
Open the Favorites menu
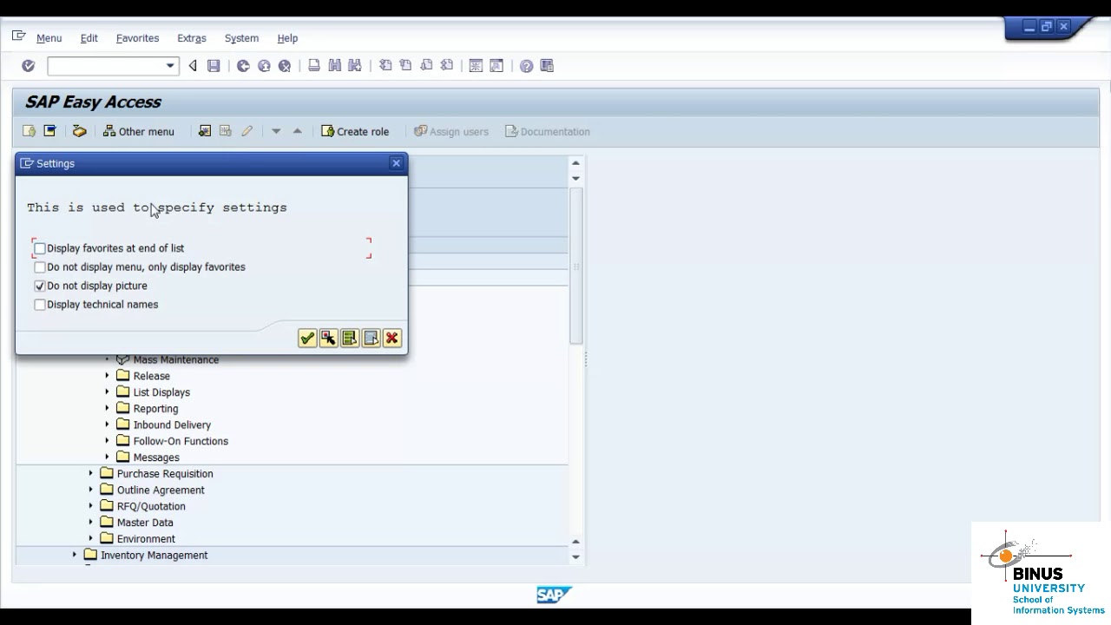pos(137,38)
